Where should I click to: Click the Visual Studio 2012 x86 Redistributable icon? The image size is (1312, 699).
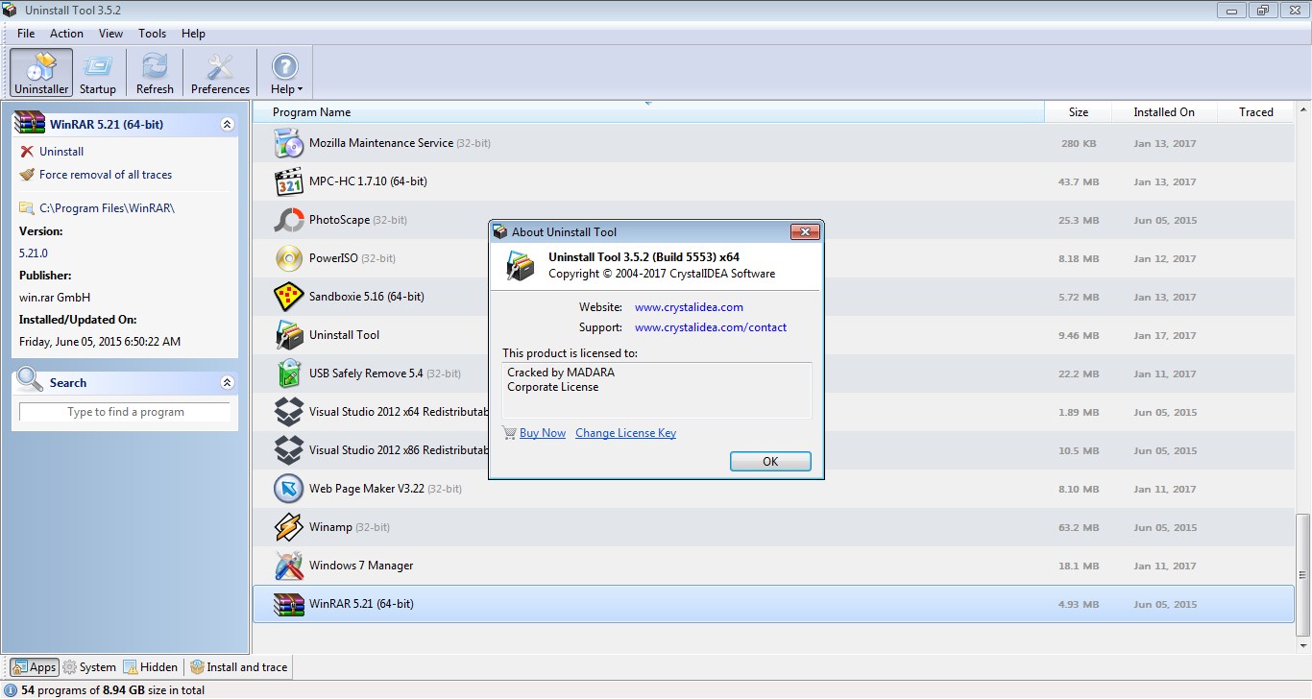pyautogui.click(x=289, y=450)
